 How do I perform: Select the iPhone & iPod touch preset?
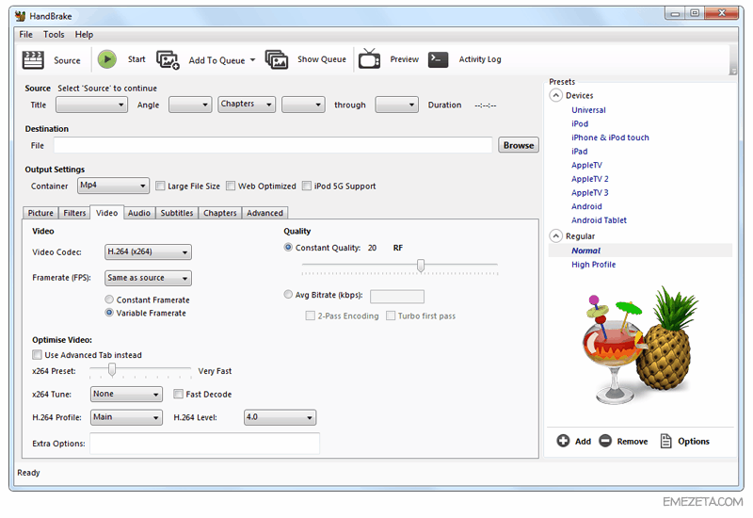[x=610, y=138]
